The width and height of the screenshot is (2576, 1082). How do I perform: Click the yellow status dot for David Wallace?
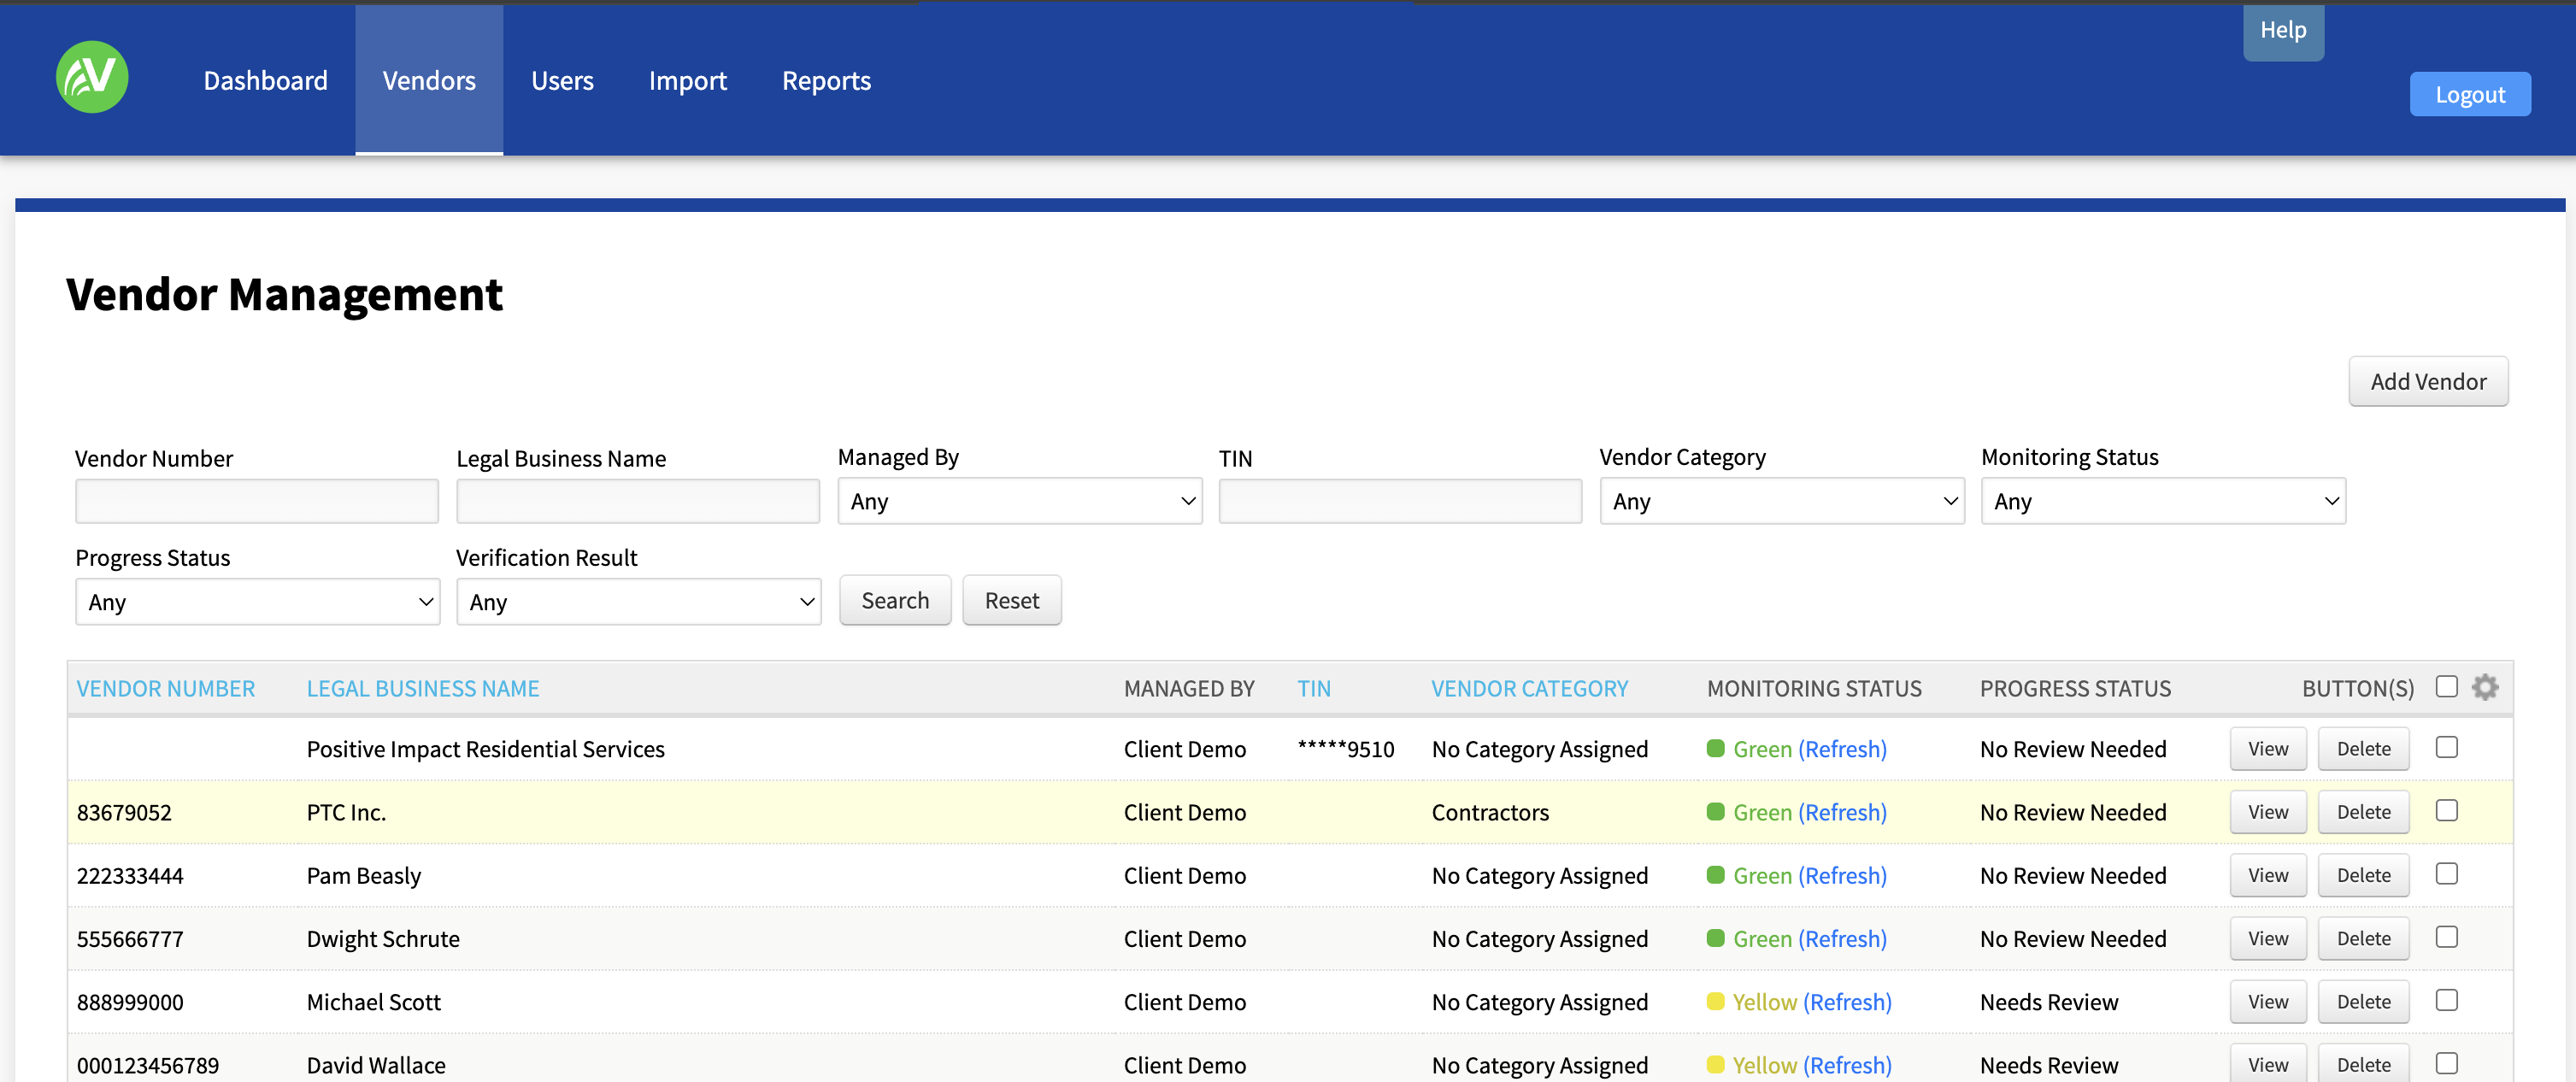coord(1715,1064)
